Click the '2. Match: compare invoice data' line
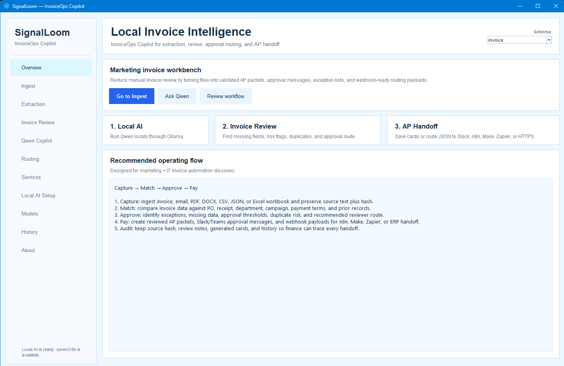This screenshot has width=564, height=366. [x=243, y=208]
